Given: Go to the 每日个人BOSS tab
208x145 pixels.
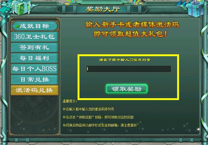Looking at the screenshot, I should tap(35, 69).
